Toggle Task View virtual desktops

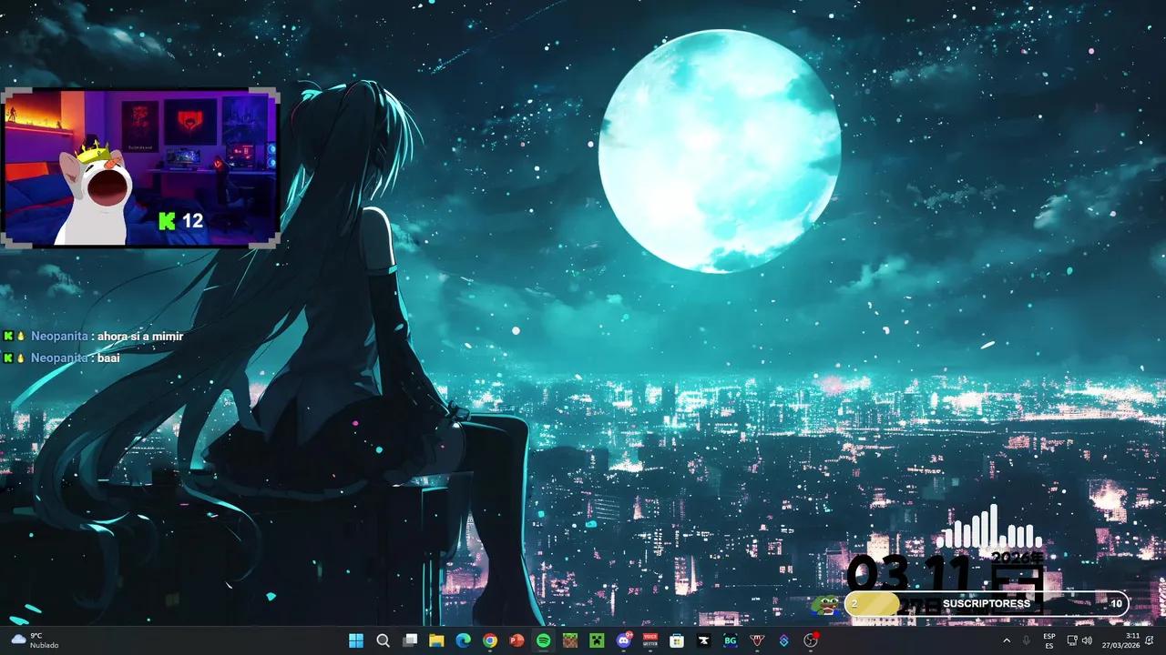[x=410, y=640]
